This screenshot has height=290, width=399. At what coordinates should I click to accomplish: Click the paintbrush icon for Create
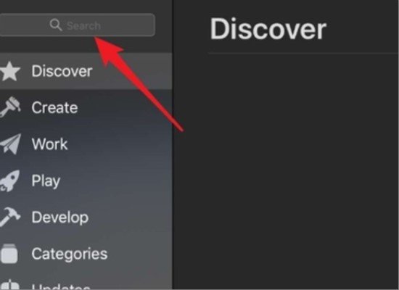tap(10, 107)
